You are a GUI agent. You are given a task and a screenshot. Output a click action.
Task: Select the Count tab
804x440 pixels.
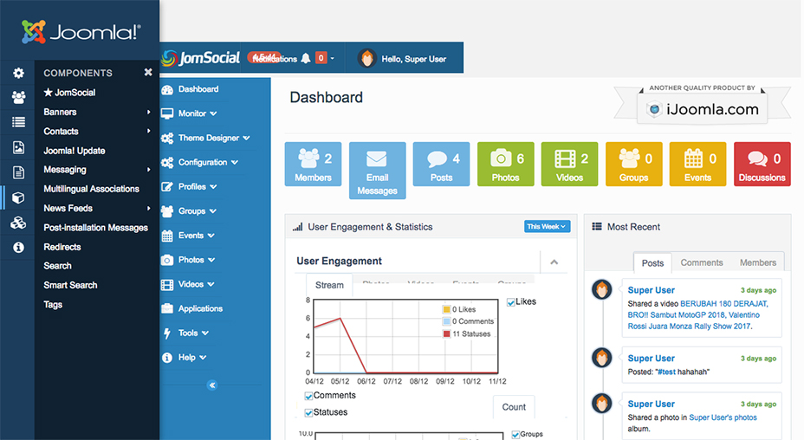(514, 407)
